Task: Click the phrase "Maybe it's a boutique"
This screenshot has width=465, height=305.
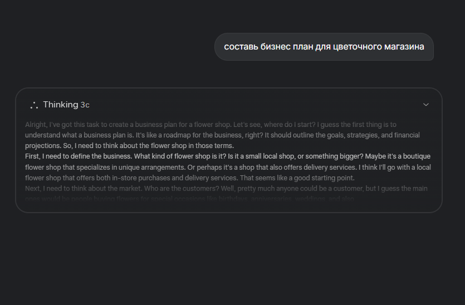Action: pos(398,156)
